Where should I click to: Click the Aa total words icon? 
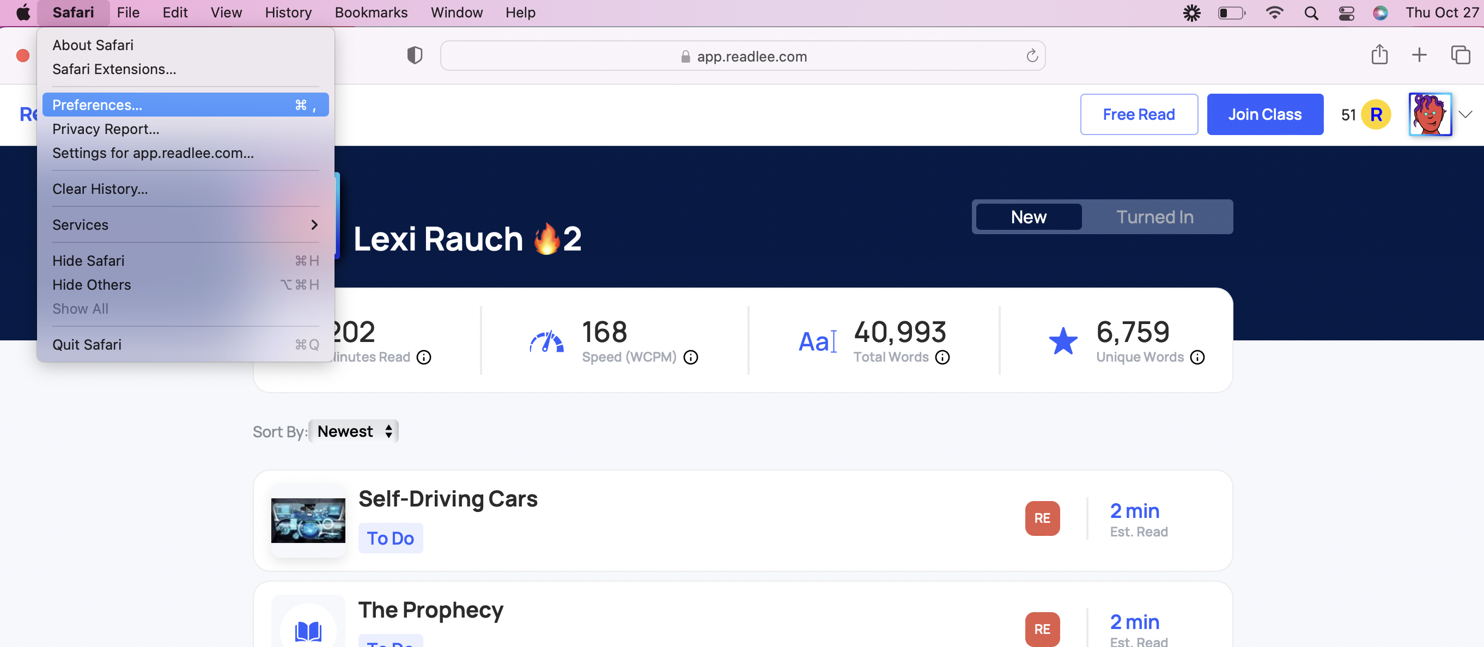coord(817,341)
